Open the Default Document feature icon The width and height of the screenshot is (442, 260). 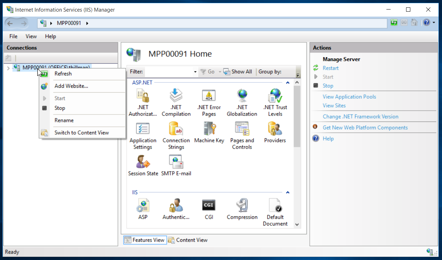[x=275, y=206]
